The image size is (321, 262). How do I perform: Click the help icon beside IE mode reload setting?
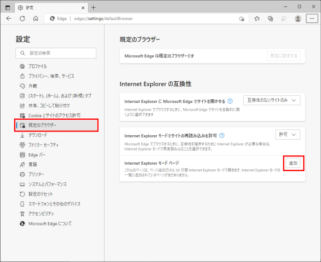tap(222, 136)
